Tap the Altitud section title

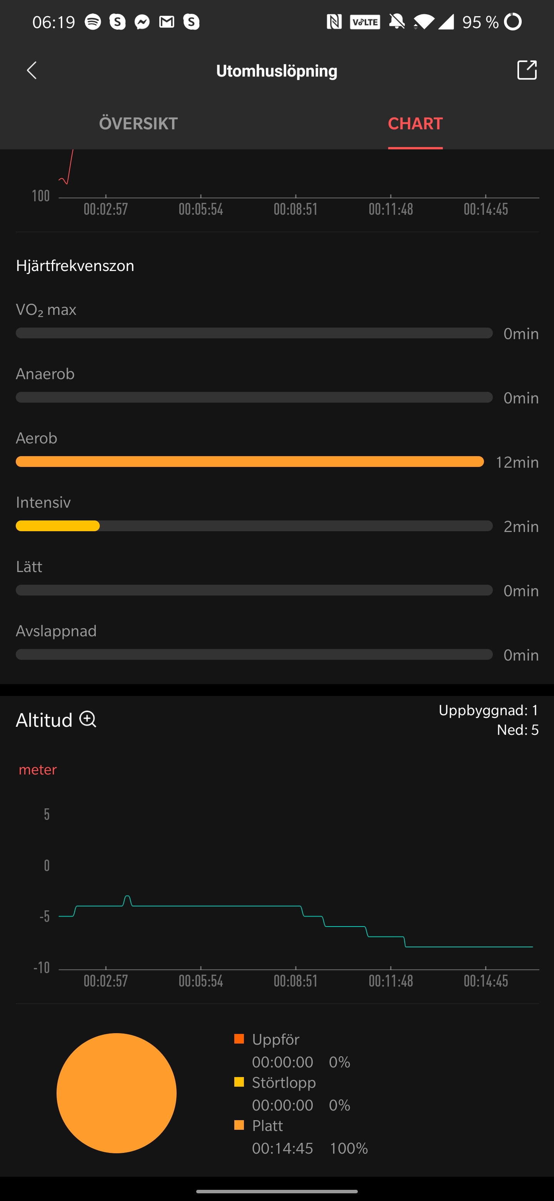(44, 720)
